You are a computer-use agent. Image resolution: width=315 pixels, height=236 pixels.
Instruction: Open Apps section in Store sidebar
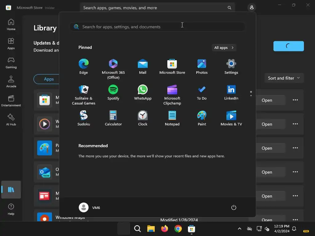(x=11, y=44)
